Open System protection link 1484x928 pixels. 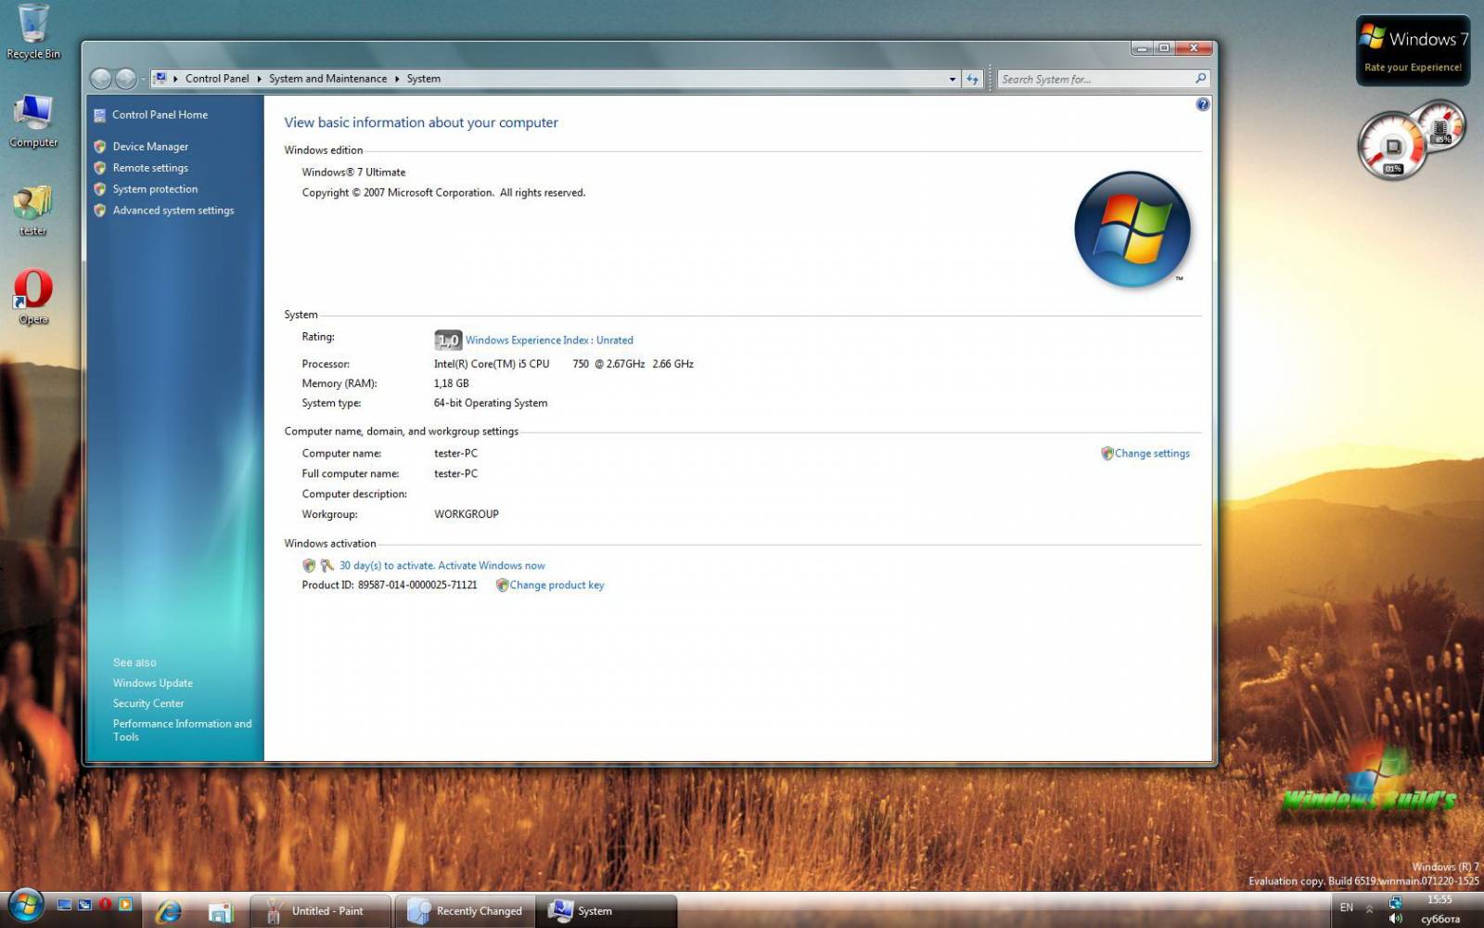[155, 189]
